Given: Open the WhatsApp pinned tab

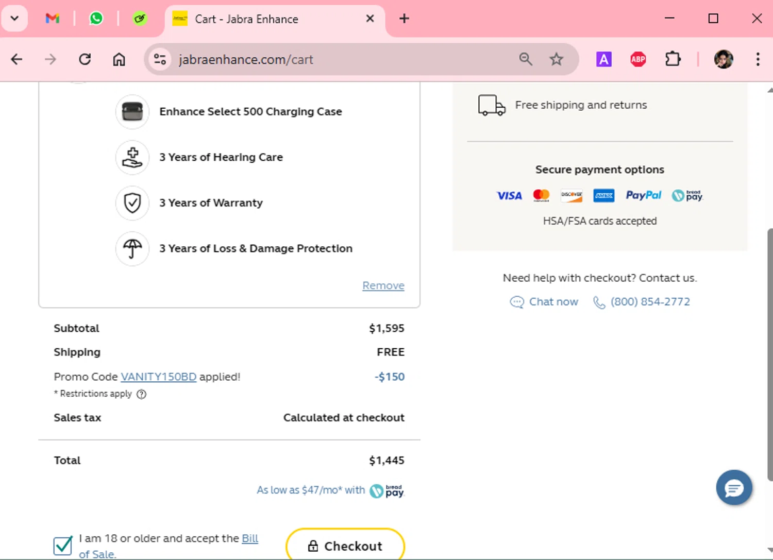Looking at the screenshot, I should [x=96, y=19].
